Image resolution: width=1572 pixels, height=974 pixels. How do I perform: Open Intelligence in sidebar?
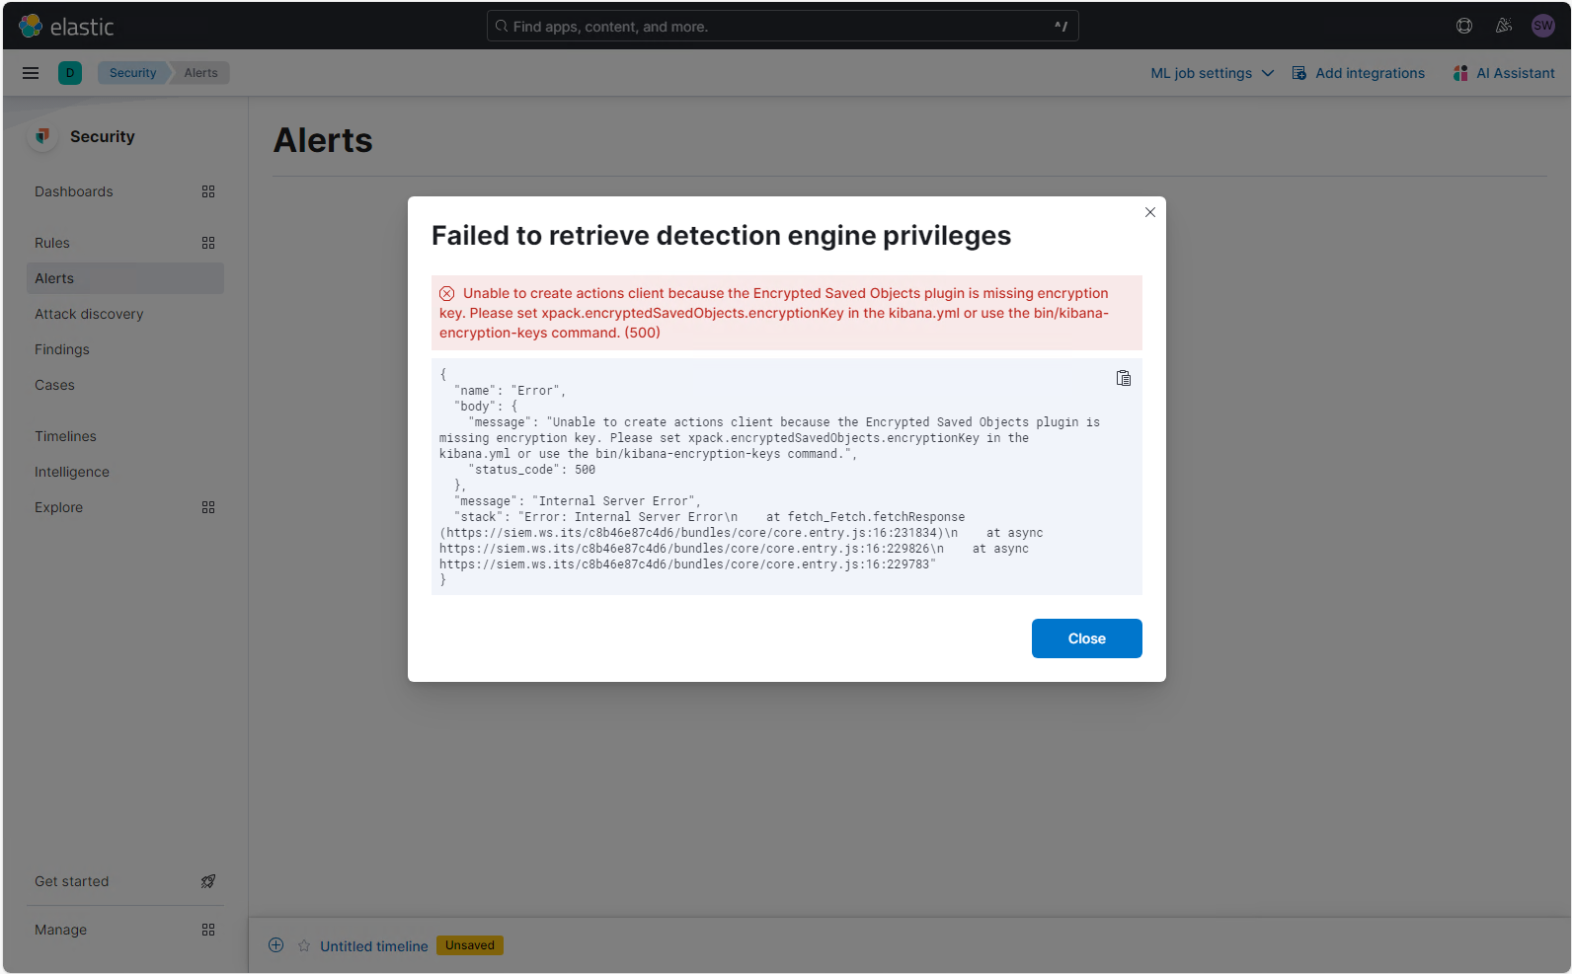pyautogui.click(x=72, y=472)
